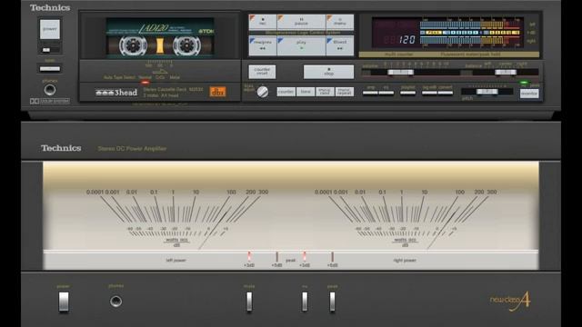The height and width of the screenshot is (327, 582).
Task: Click the right power VU meter
Action: tap(406, 219)
